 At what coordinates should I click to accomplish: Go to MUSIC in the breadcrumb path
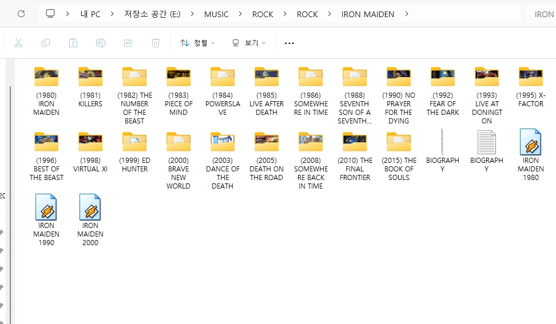coord(216,14)
